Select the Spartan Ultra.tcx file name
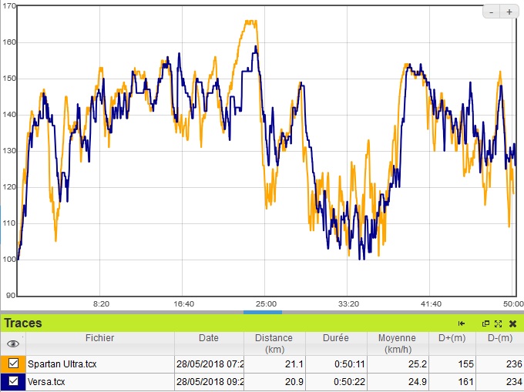 click(x=62, y=363)
